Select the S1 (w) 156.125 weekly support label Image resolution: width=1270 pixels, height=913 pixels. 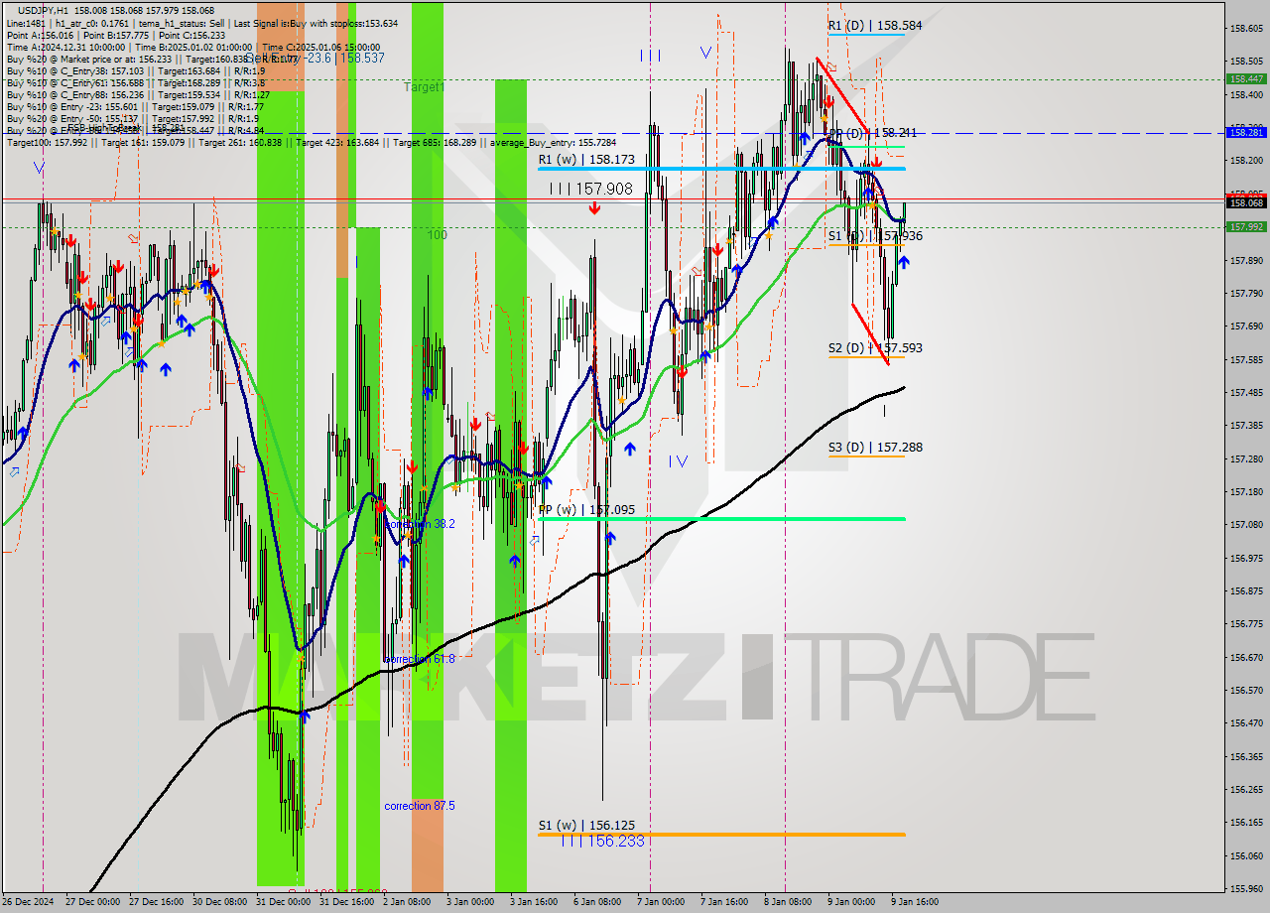(x=586, y=826)
